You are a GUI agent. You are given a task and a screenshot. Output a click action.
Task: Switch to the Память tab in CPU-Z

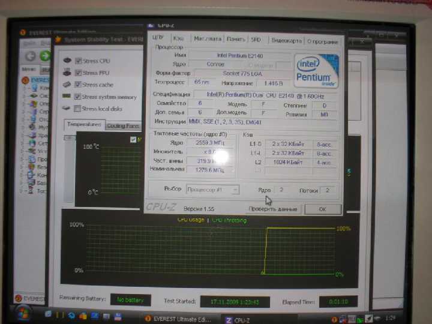236,39
